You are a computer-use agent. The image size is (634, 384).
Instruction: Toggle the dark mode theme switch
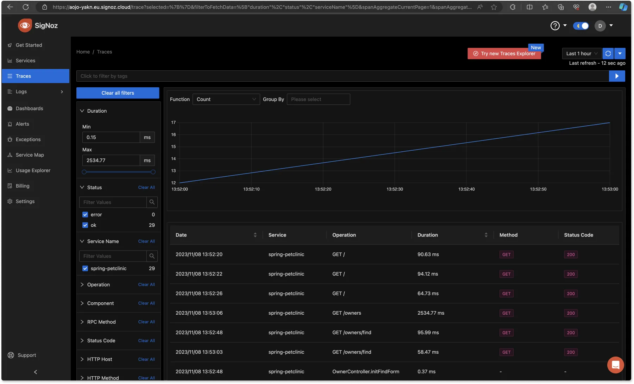pyautogui.click(x=581, y=26)
